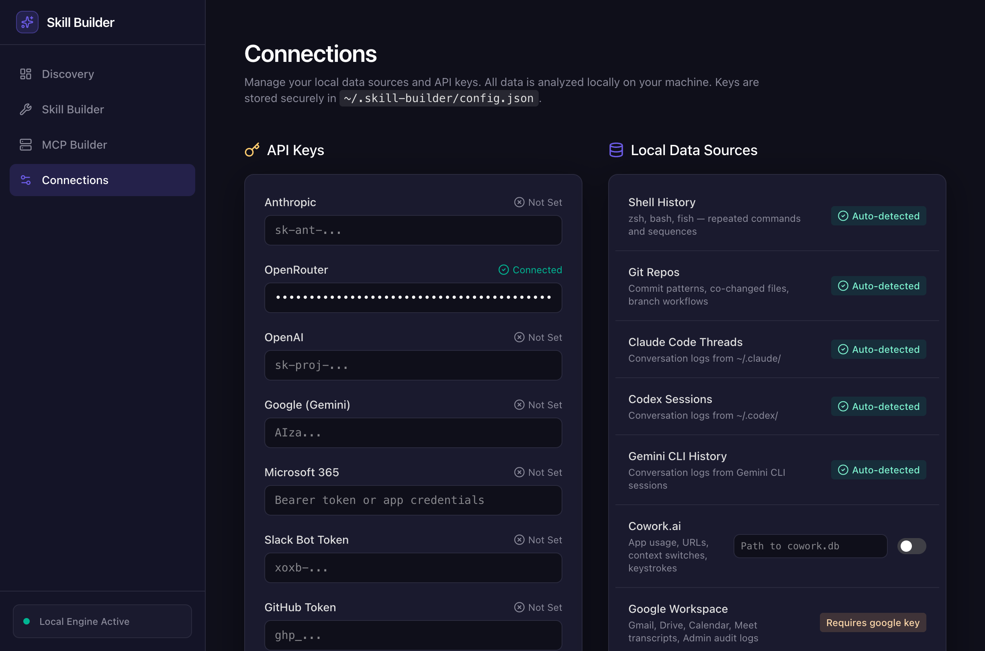Screen dimensions: 985x651
Task: Click the Slack Bot Token input
Action: 413,567
